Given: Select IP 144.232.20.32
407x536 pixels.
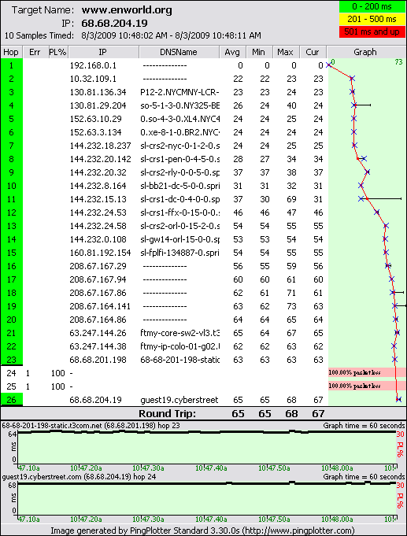Looking at the screenshot, I should (98, 172).
